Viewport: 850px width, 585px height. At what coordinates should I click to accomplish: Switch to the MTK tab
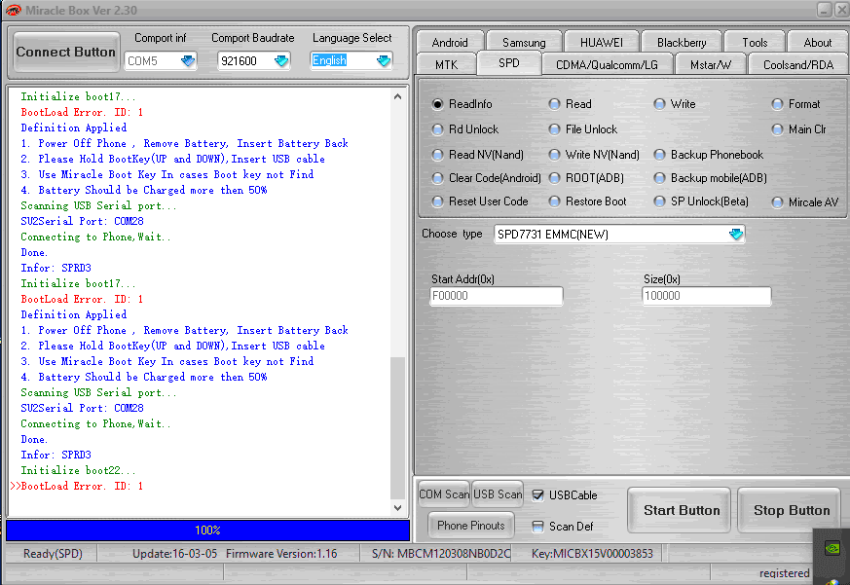(x=447, y=64)
